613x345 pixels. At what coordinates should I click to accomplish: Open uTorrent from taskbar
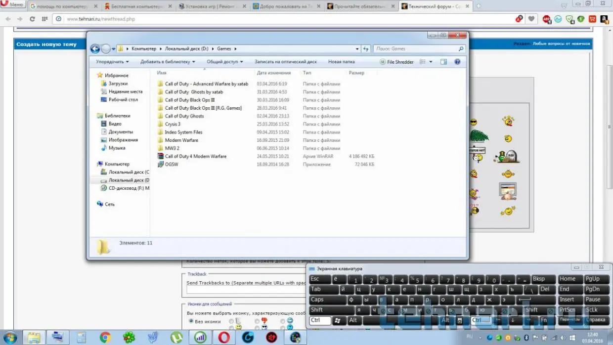[176, 338]
